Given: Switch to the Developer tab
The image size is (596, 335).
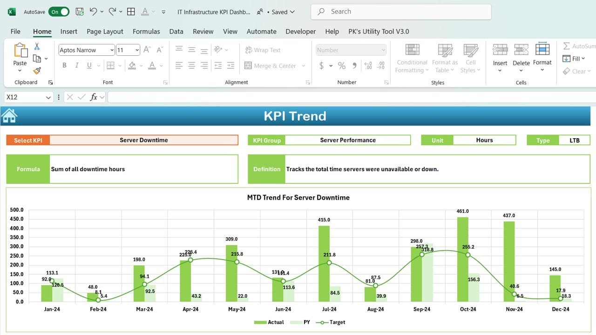Looking at the screenshot, I should point(301,31).
